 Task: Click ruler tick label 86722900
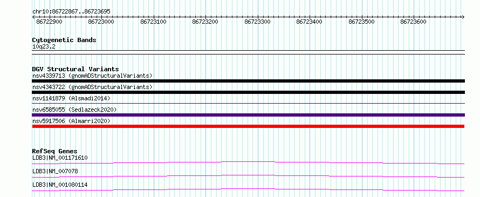(x=49, y=22)
